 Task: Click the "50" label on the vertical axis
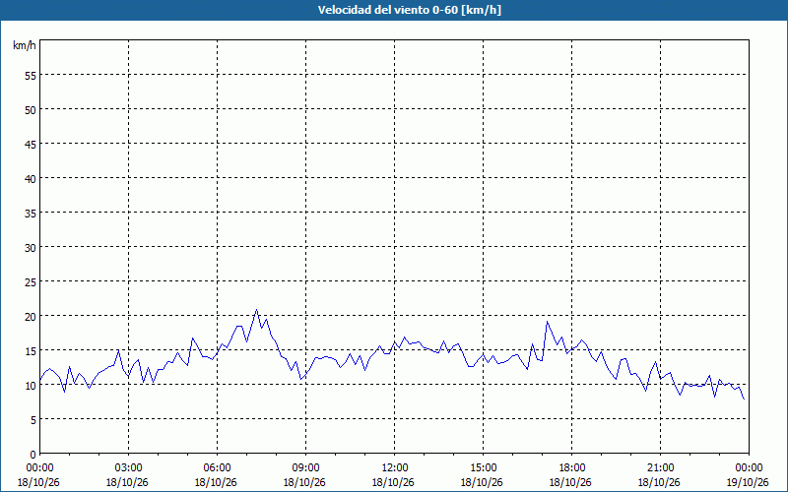pos(31,110)
